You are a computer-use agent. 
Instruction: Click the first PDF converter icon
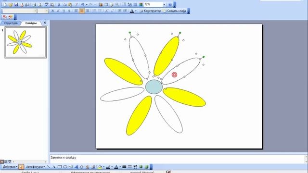[5, 17]
